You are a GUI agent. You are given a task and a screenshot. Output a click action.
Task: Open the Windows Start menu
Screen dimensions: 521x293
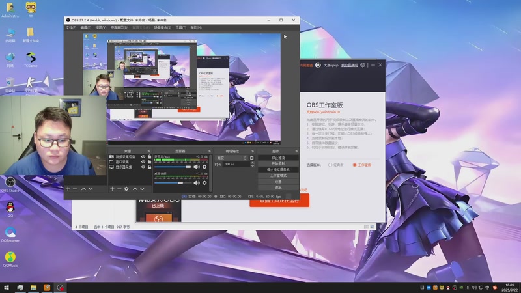pyautogui.click(x=7, y=287)
